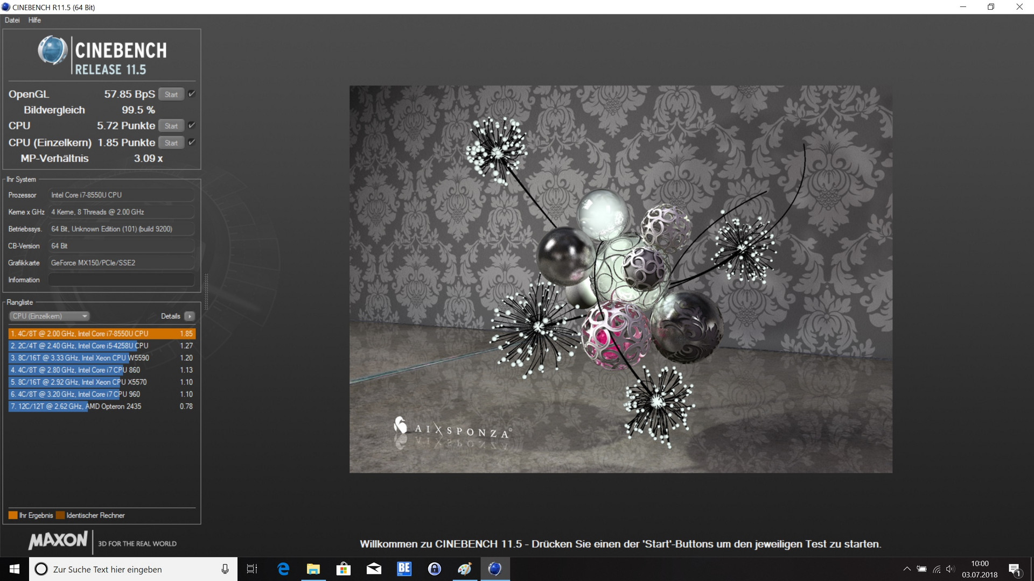Expand ranking Details with the arrow button
Viewport: 1034px width, 581px height.
190,316
